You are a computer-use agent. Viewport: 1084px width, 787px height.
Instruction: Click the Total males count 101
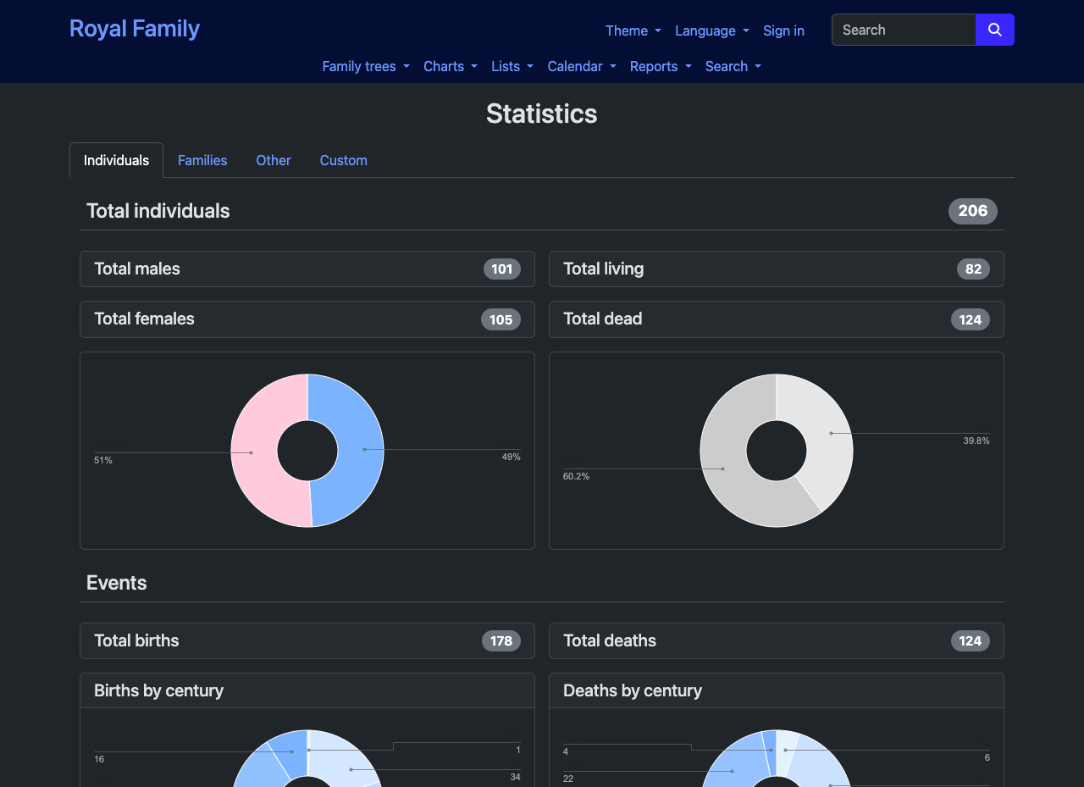pos(502,269)
